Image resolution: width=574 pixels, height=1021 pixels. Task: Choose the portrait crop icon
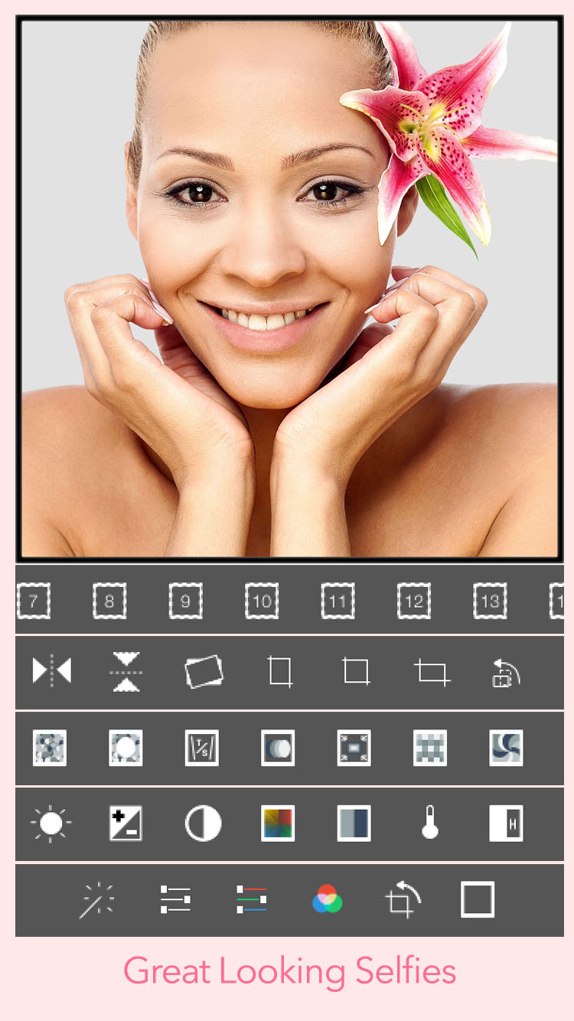(280, 671)
